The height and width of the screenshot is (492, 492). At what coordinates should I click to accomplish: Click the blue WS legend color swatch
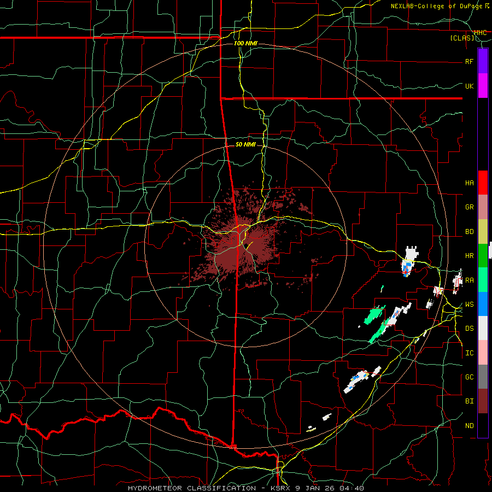click(x=483, y=304)
